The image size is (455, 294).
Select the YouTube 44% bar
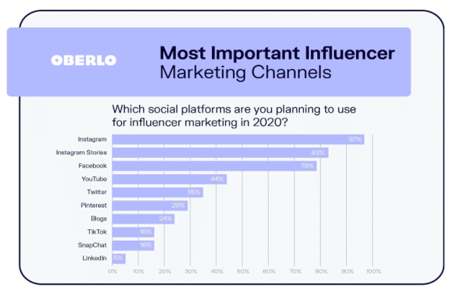(170, 179)
